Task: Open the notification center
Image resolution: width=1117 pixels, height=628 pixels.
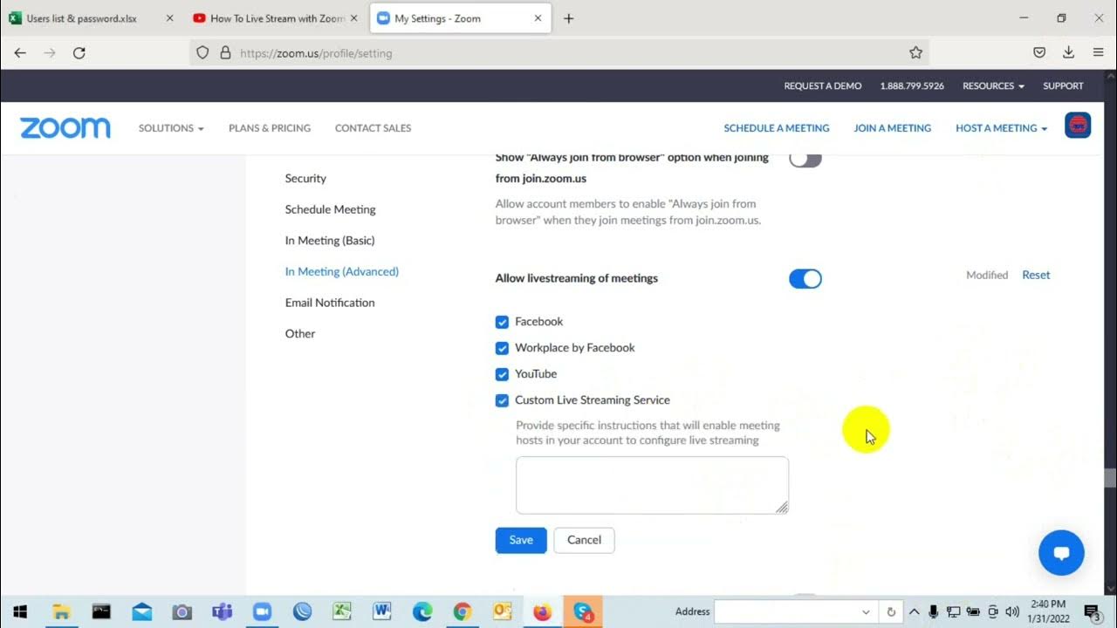Action: click(1092, 612)
